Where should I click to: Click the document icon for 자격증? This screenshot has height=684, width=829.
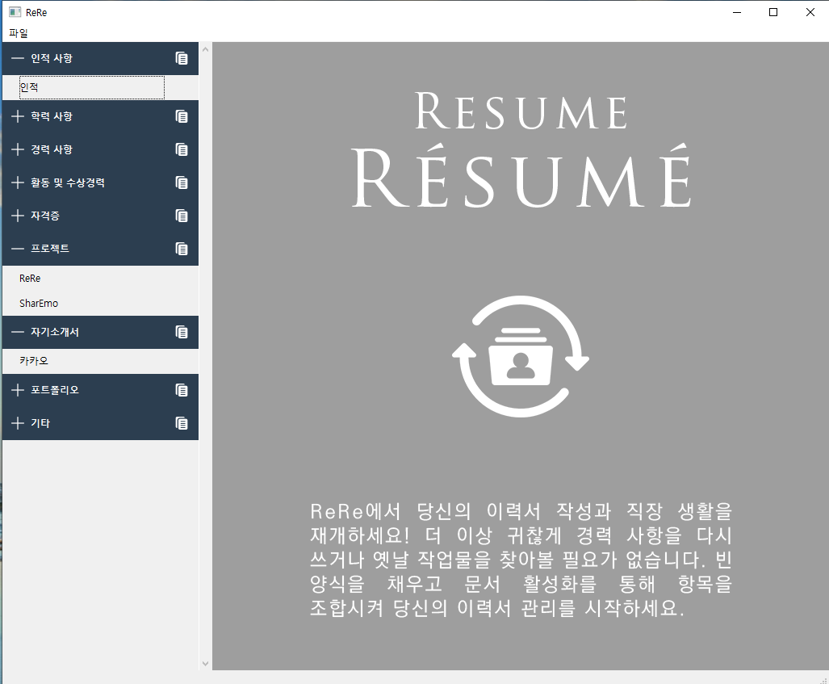point(182,216)
